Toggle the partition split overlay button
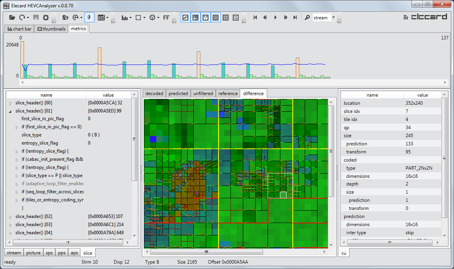This screenshot has height=269, width=454. (185, 18)
